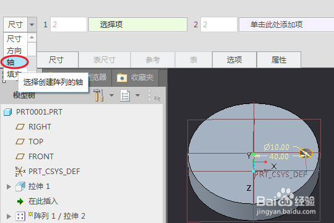334x223 pixels.
Task: Open the model tree settings hammer icon
Action: pyautogui.click(x=98, y=95)
